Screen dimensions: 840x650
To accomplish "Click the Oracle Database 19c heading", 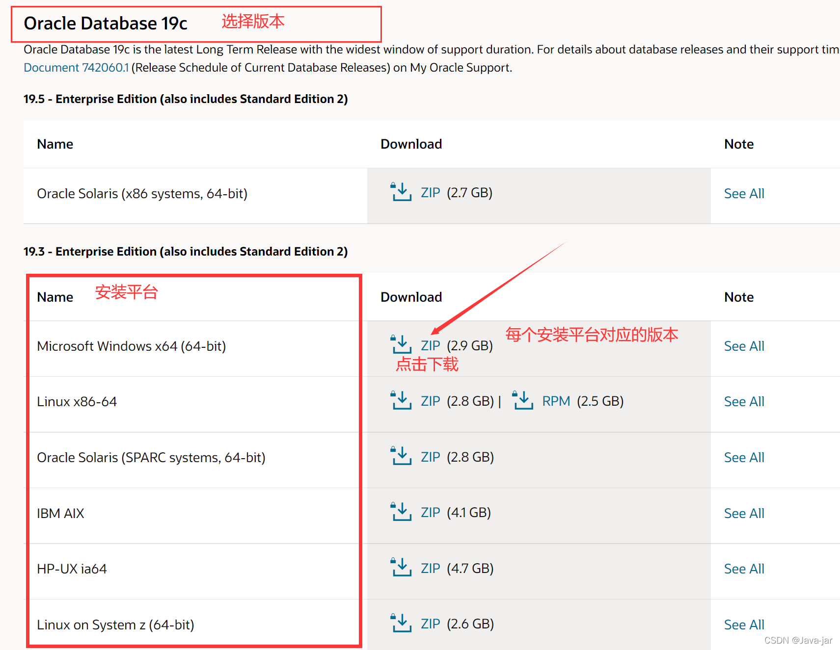I will point(106,23).
